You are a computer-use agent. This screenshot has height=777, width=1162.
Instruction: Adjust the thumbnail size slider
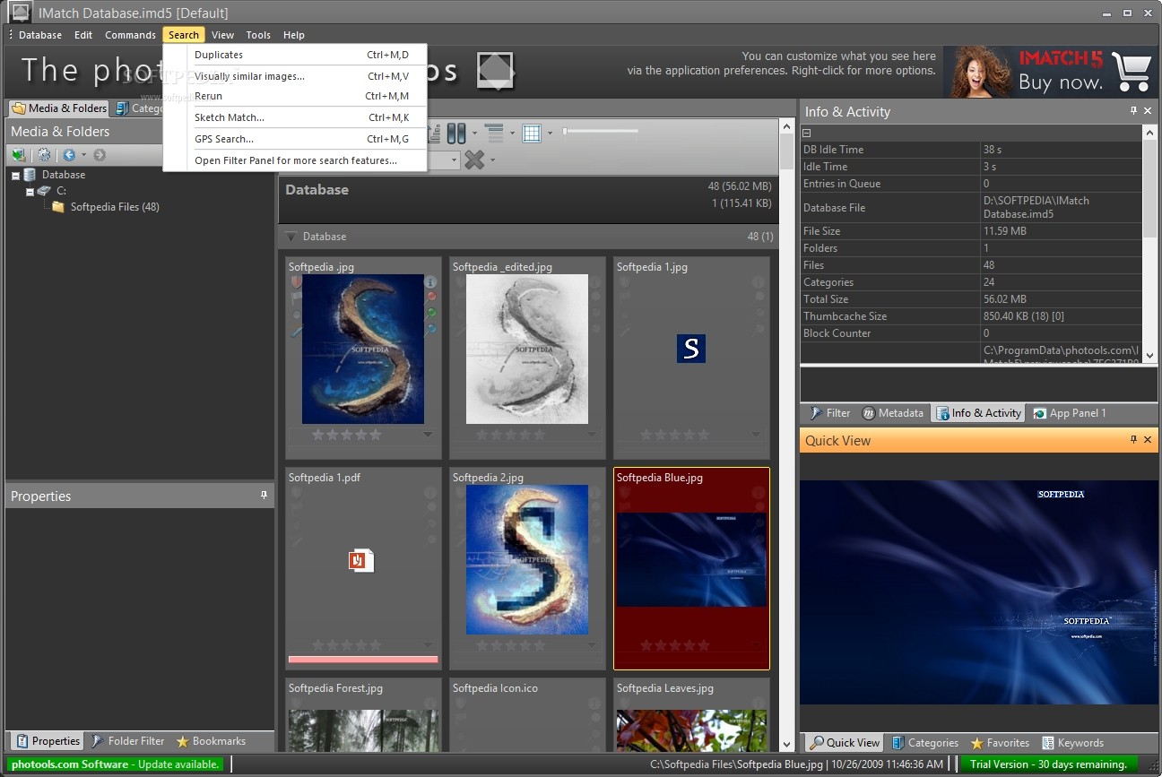601,132
